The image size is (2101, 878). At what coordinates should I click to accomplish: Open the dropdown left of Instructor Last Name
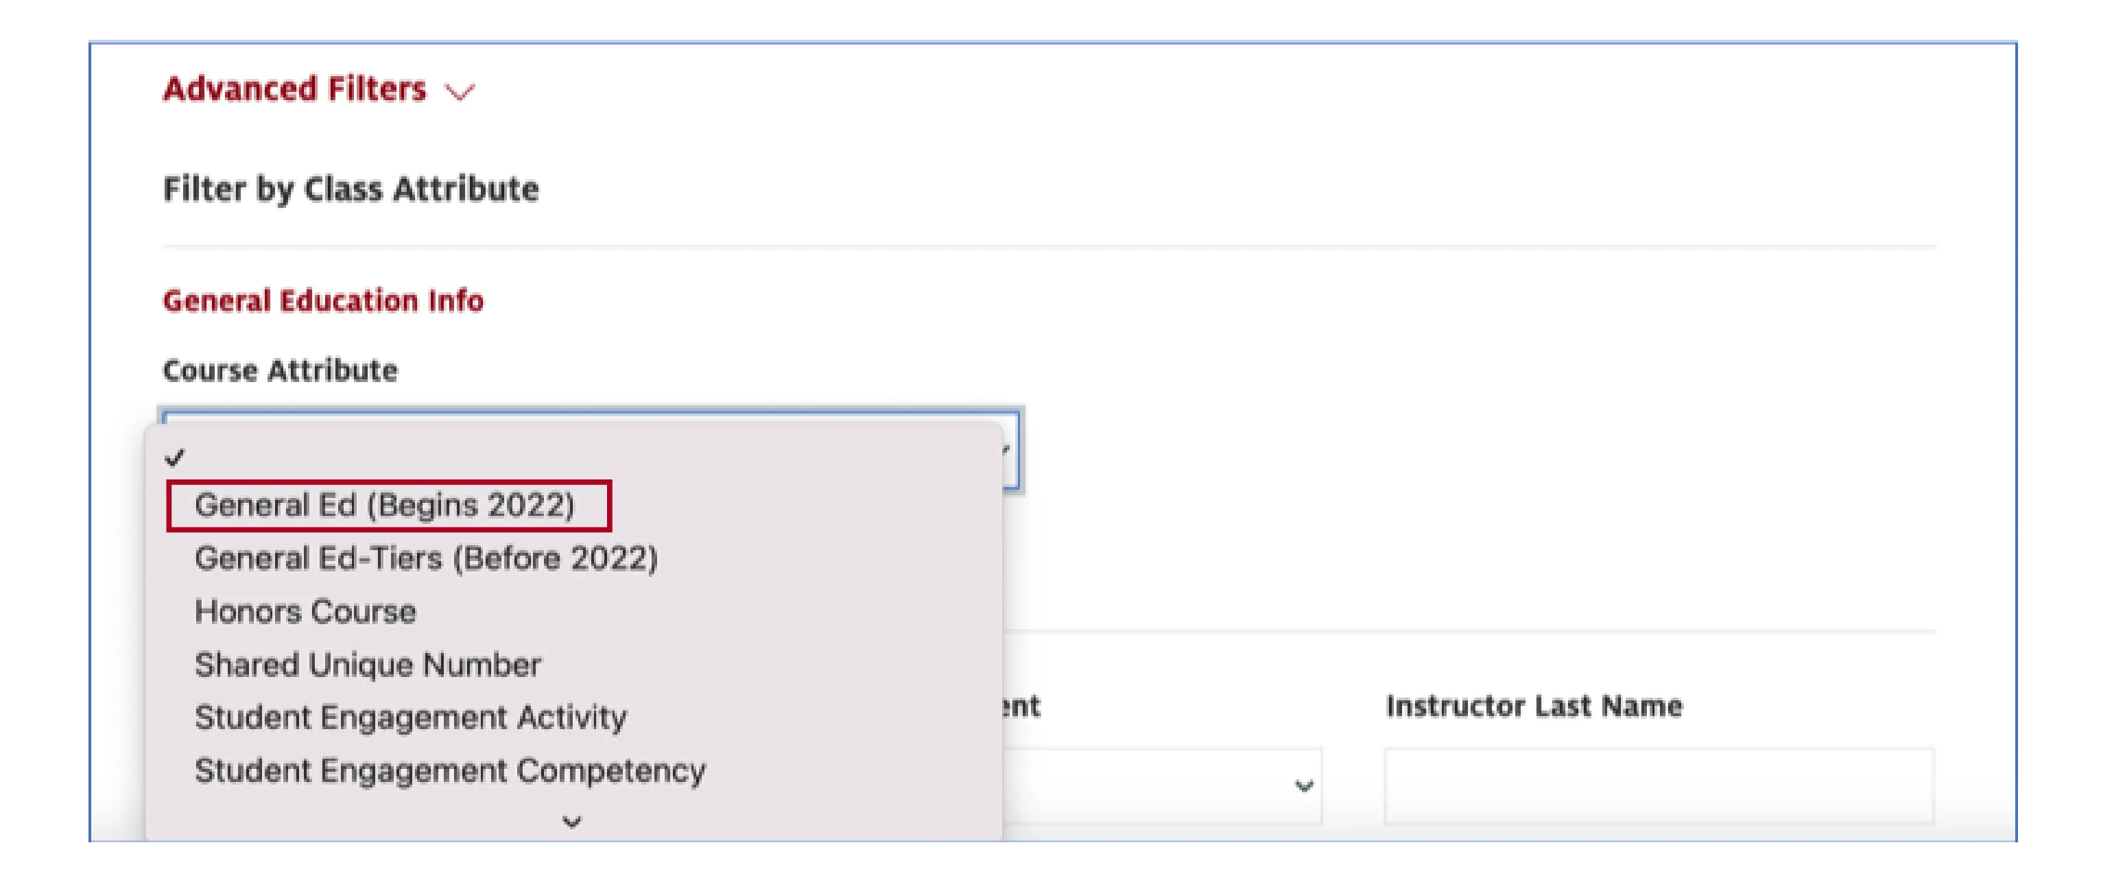tap(1162, 786)
